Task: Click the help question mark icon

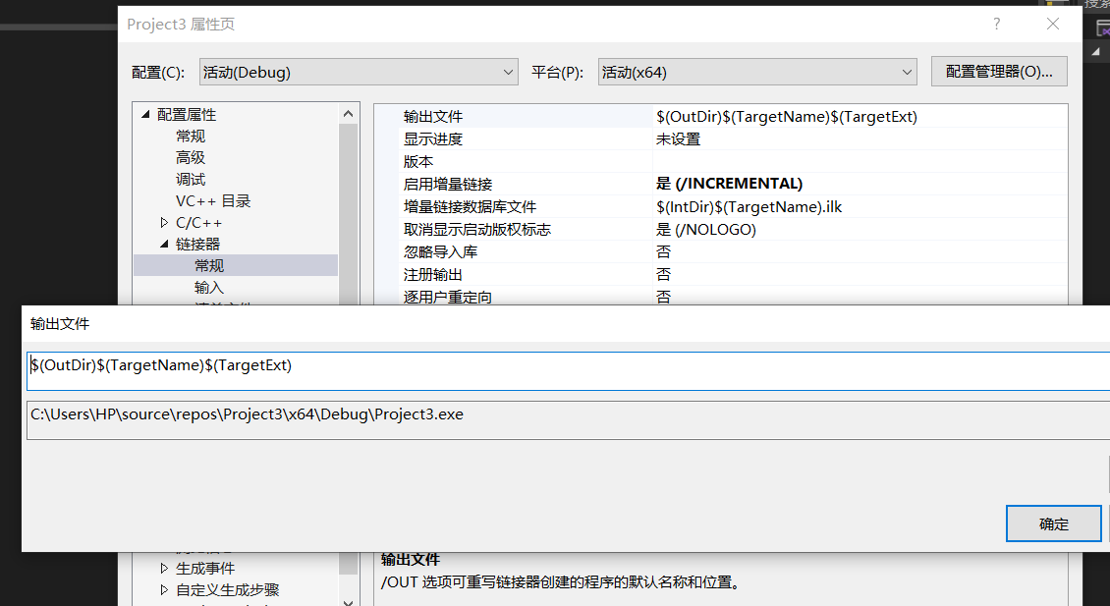Action: point(996,25)
